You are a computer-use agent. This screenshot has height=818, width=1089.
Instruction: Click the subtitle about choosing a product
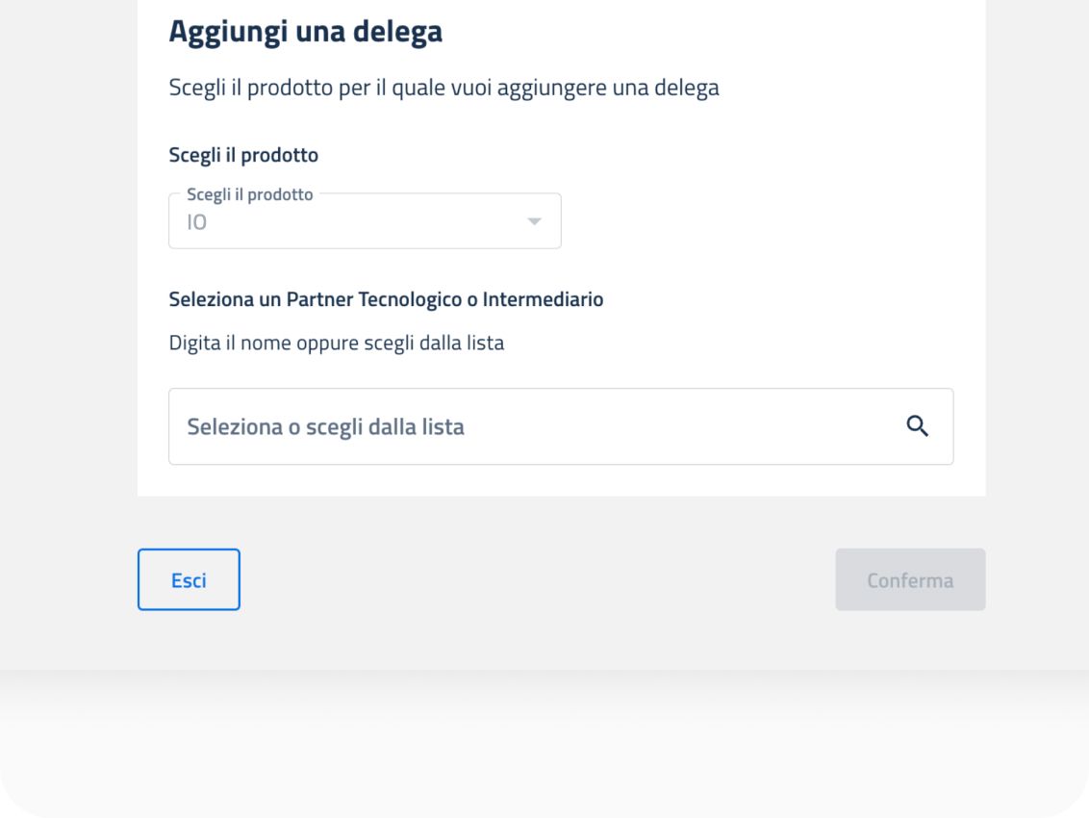(x=443, y=89)
